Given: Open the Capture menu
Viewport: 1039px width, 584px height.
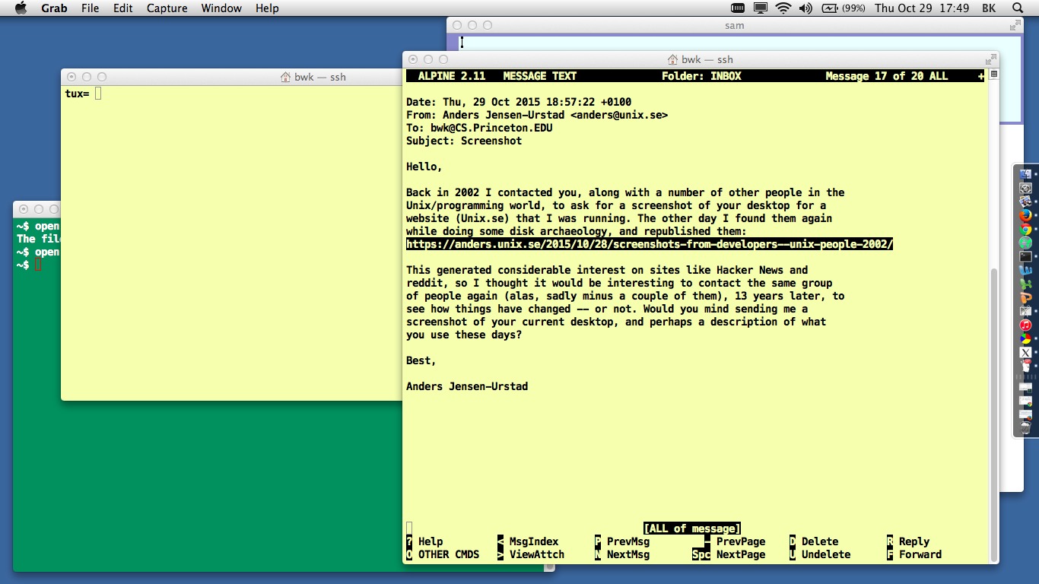Looking at the screenshot, I should pos(167,8).
